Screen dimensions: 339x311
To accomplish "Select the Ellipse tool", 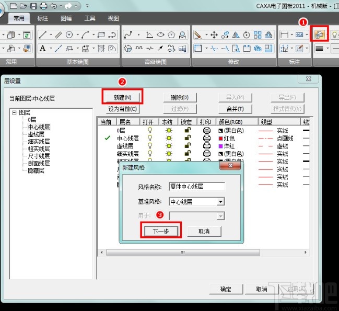I will (160, 34).
